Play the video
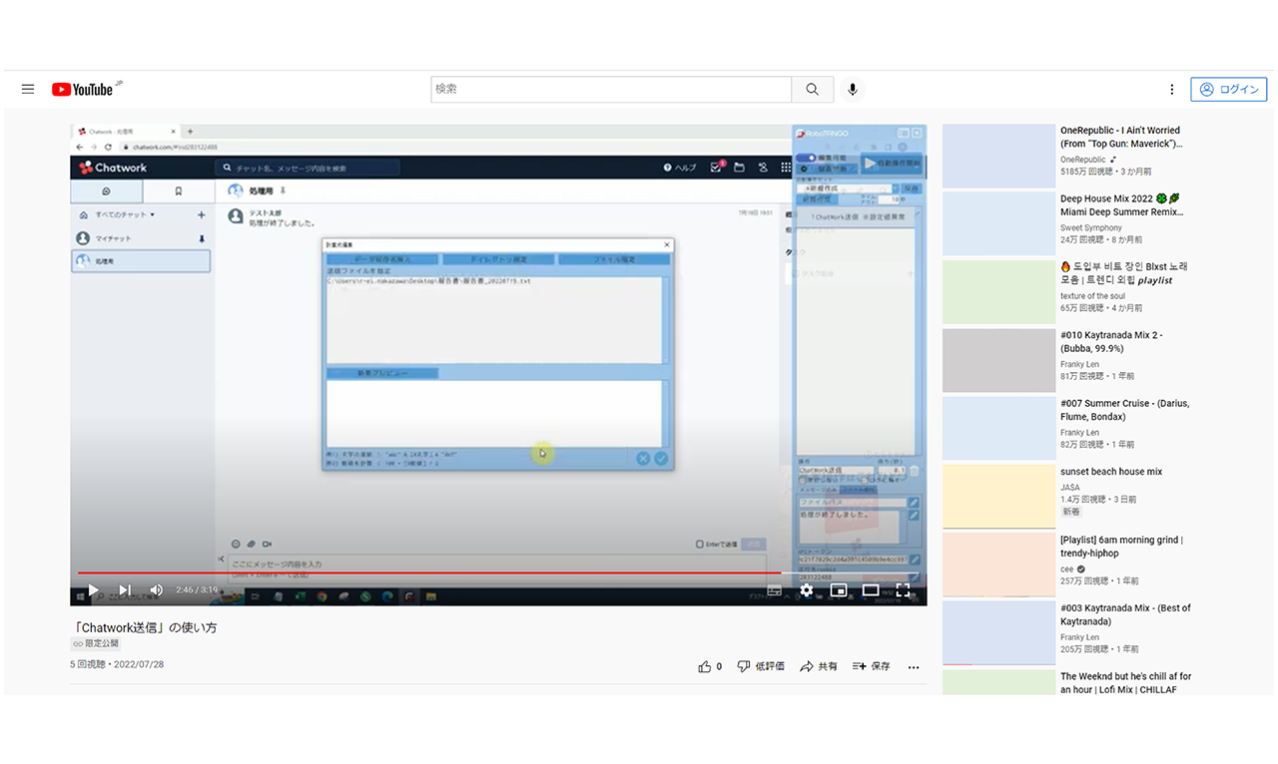The height and width of the screenshot is (764, 1278). (x=93, y=590)
